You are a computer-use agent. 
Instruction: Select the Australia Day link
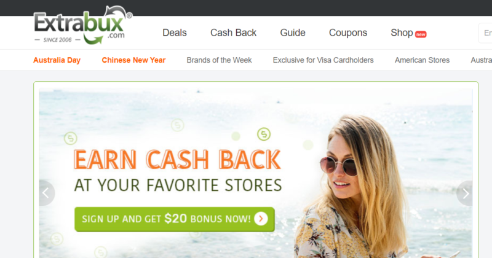tap(57, 60)
